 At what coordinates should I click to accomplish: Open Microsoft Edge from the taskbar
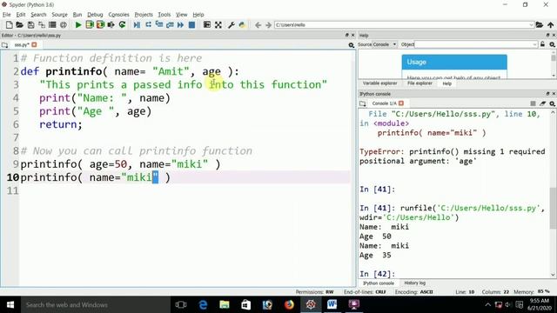pyautogui.click(x=203, y=304)
